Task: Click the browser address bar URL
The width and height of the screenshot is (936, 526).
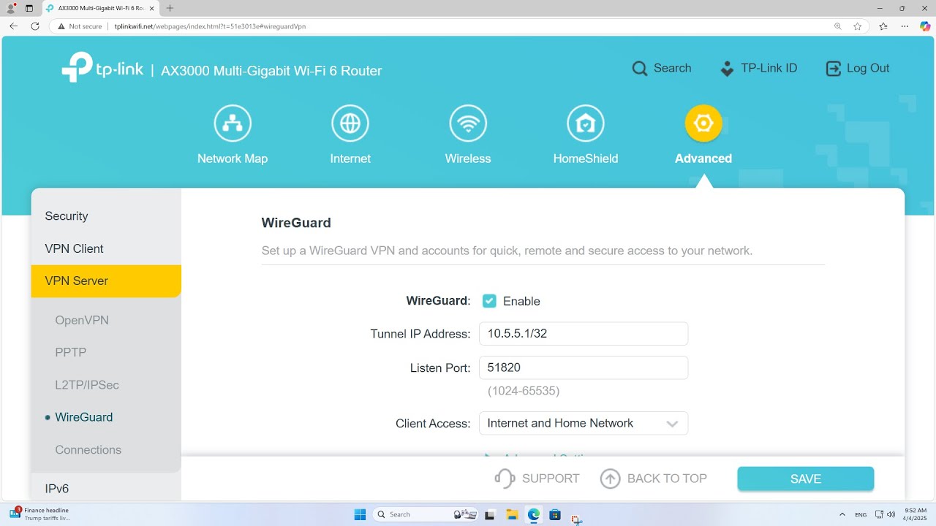Action: click(210, 26)
